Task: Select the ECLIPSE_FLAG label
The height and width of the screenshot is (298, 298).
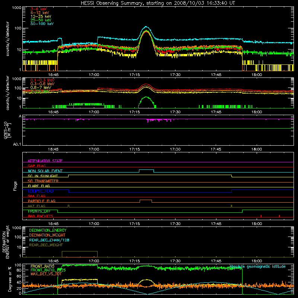Action: coord(41,191)
